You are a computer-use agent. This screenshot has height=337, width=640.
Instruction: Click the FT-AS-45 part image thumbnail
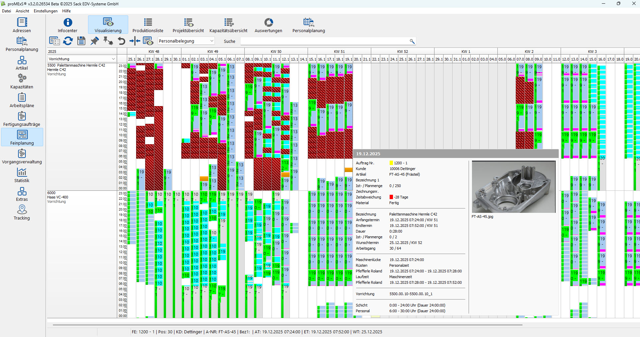pos(513,187)
